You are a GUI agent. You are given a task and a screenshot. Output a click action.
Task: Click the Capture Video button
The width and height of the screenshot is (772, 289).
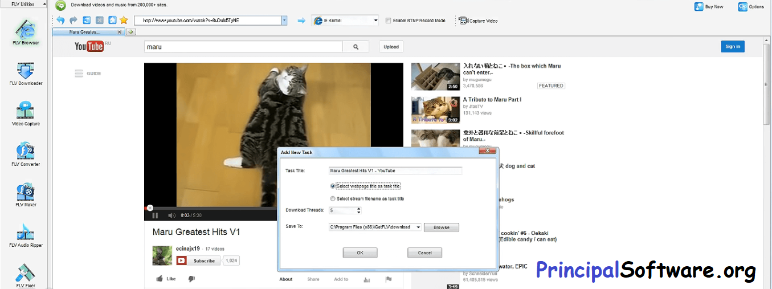point(479,21)
